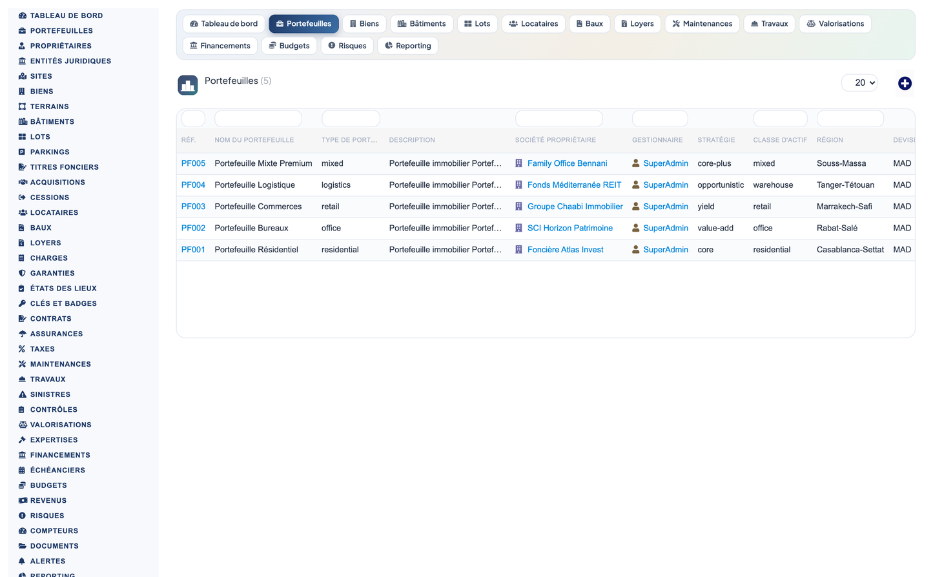Click the Propriétaires person icon in sidebar
The image size is (933, 577).
pyautogui.click(x=23, y=46)
